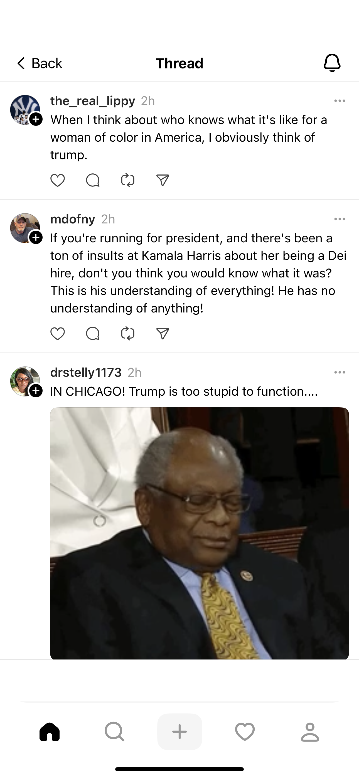This screenshot has width=359, height=778.
Task: Switch to the Search tab
Action: click(114, 732)
